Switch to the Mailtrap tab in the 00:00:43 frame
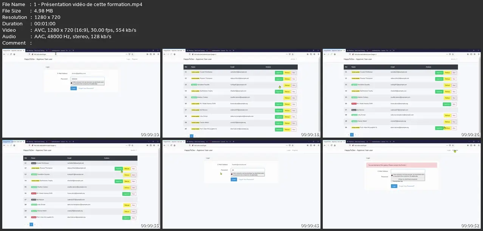483x231 pixels. [x=198, y=141]
